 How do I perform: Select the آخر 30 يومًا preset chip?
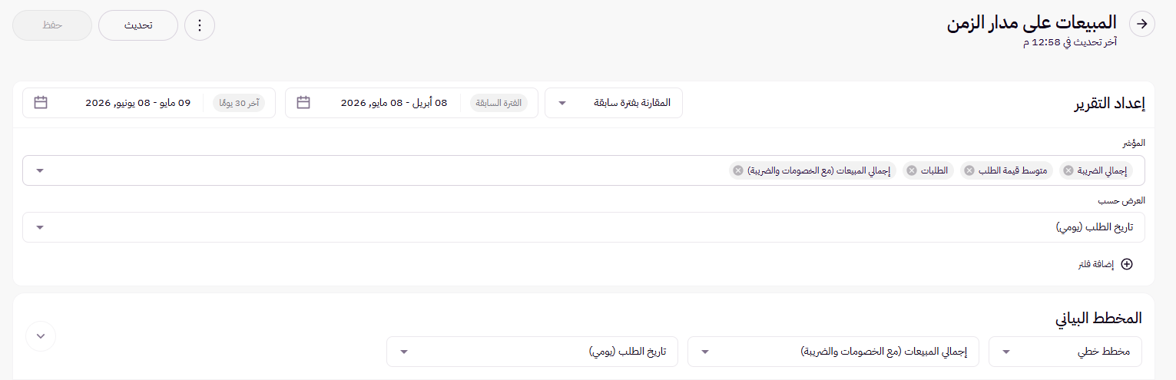point(239,103)
